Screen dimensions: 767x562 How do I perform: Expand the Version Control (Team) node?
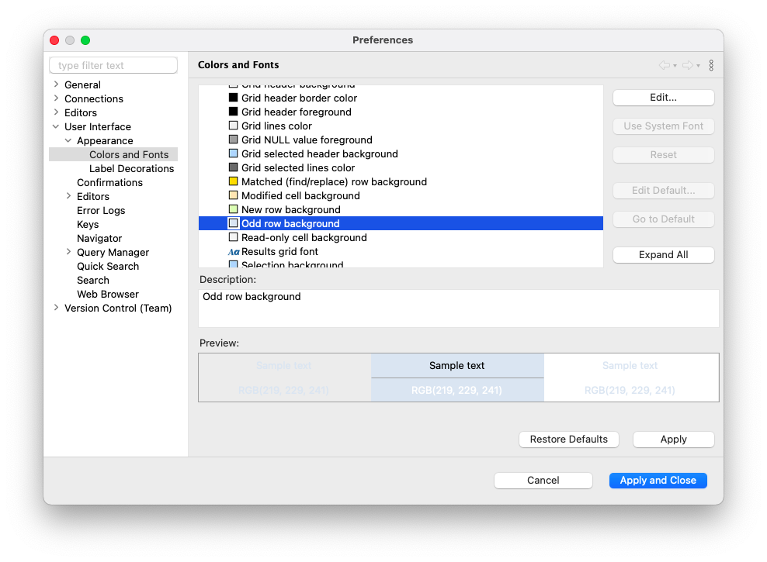[56, 308]
